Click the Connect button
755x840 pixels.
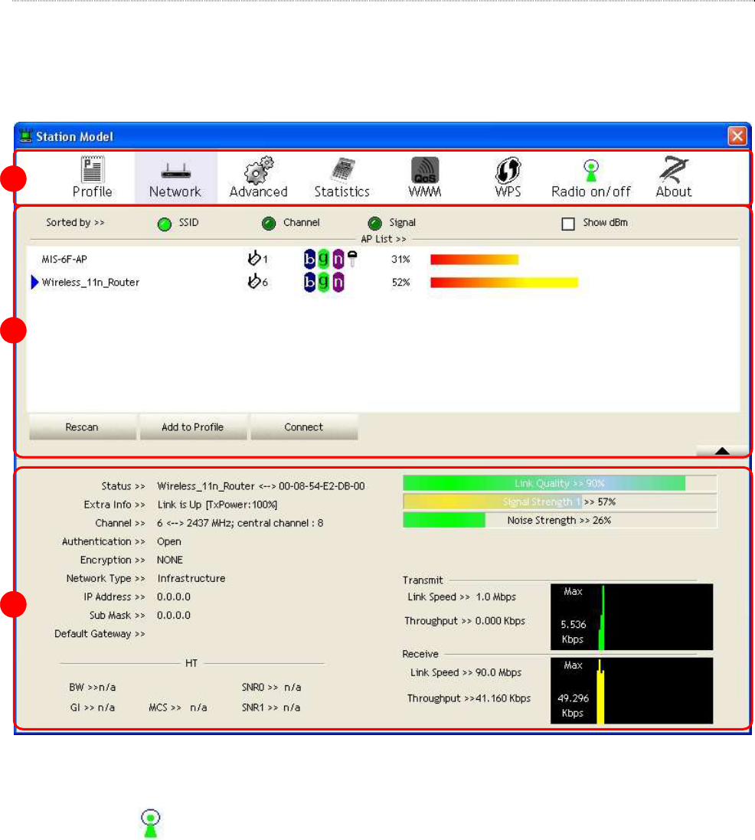point(304,427)
